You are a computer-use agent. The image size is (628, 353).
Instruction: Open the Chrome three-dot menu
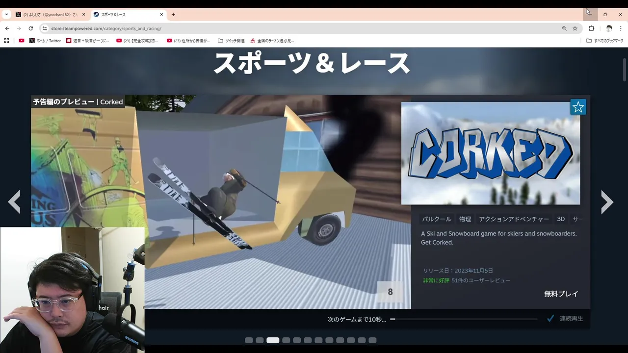[621, 28]
